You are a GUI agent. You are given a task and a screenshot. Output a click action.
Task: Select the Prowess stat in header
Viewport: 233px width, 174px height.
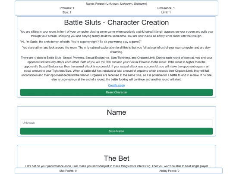tap(67, 8)
